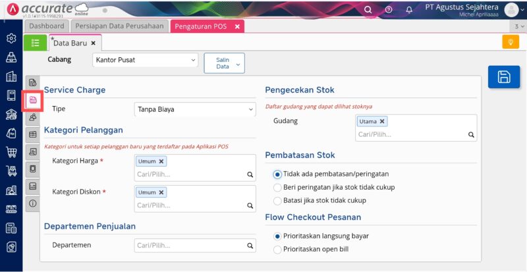Expand the Cabang 'Kantor Pusat' dropdown
527x272 pixels.
[x=145, y=60]
